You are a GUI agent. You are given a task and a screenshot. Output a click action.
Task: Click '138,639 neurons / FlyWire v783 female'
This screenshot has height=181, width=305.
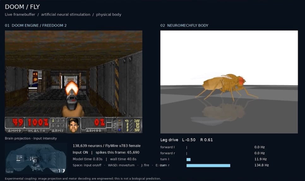[107, 146]
